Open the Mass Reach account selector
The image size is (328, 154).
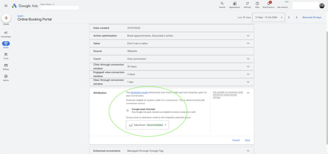tap(47, 4)
